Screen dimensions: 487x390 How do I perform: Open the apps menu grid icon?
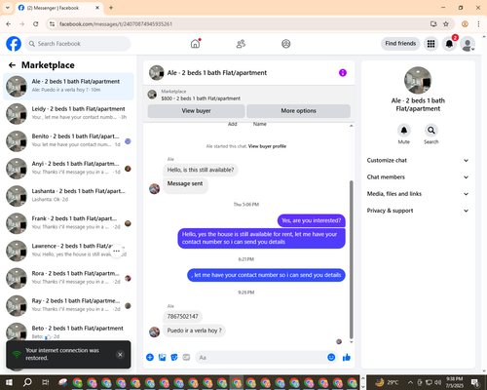431,44
